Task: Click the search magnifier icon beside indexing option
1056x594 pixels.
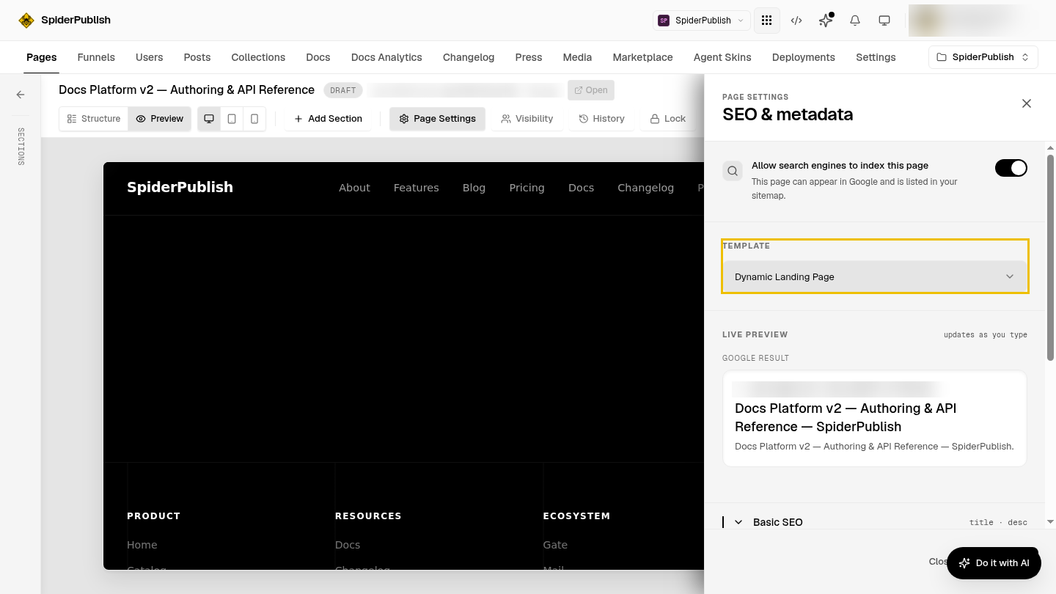Action: [733, 172]
